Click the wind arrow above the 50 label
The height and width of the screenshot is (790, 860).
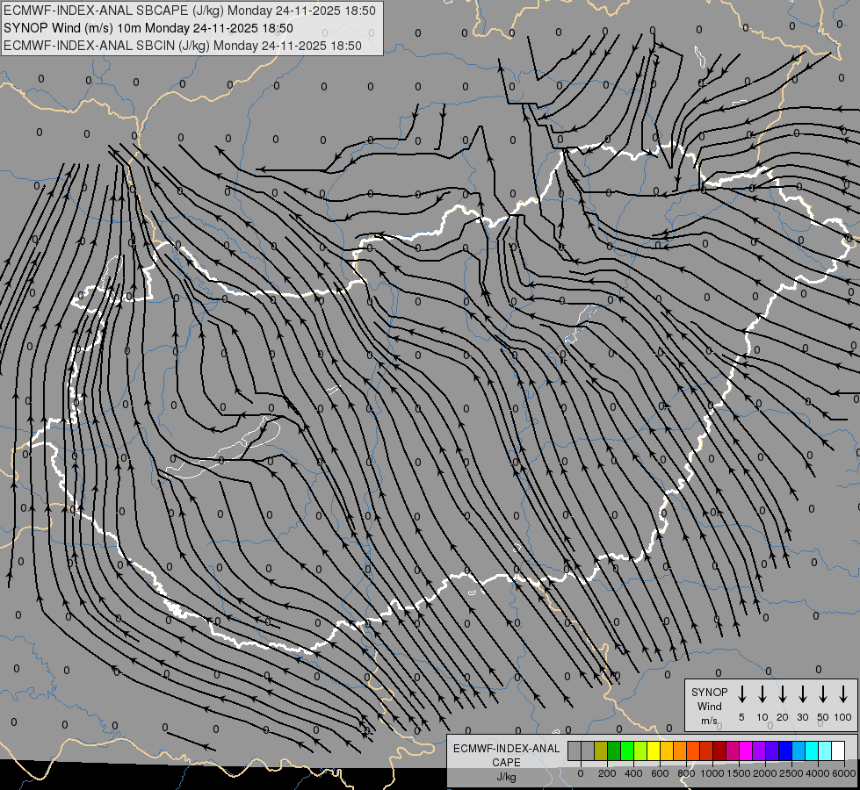pos(823,694)
